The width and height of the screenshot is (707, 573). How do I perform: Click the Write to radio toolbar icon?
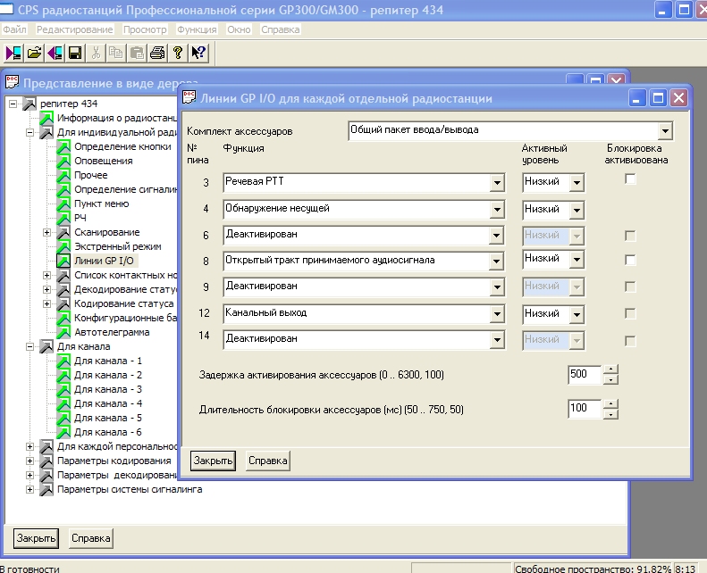point(55,54)
